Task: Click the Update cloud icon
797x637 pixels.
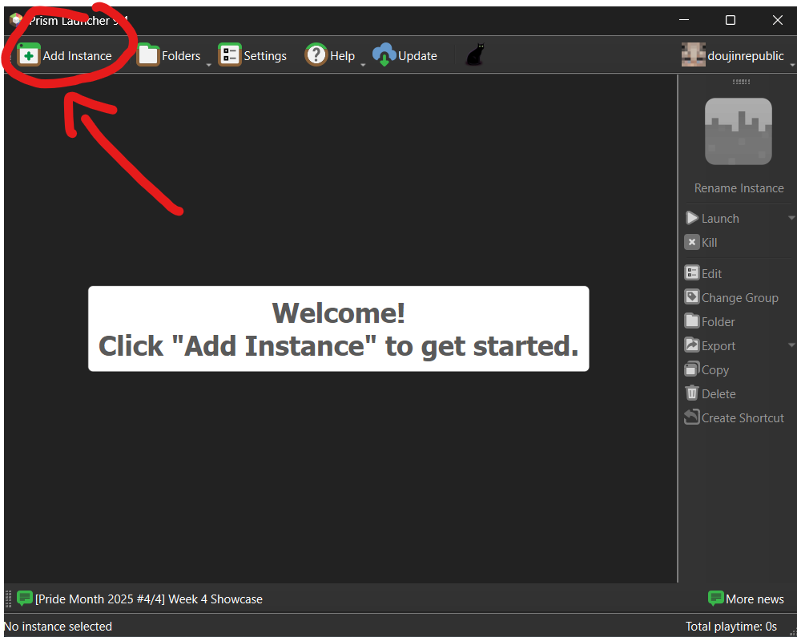Action: click(x=384, y=55)
